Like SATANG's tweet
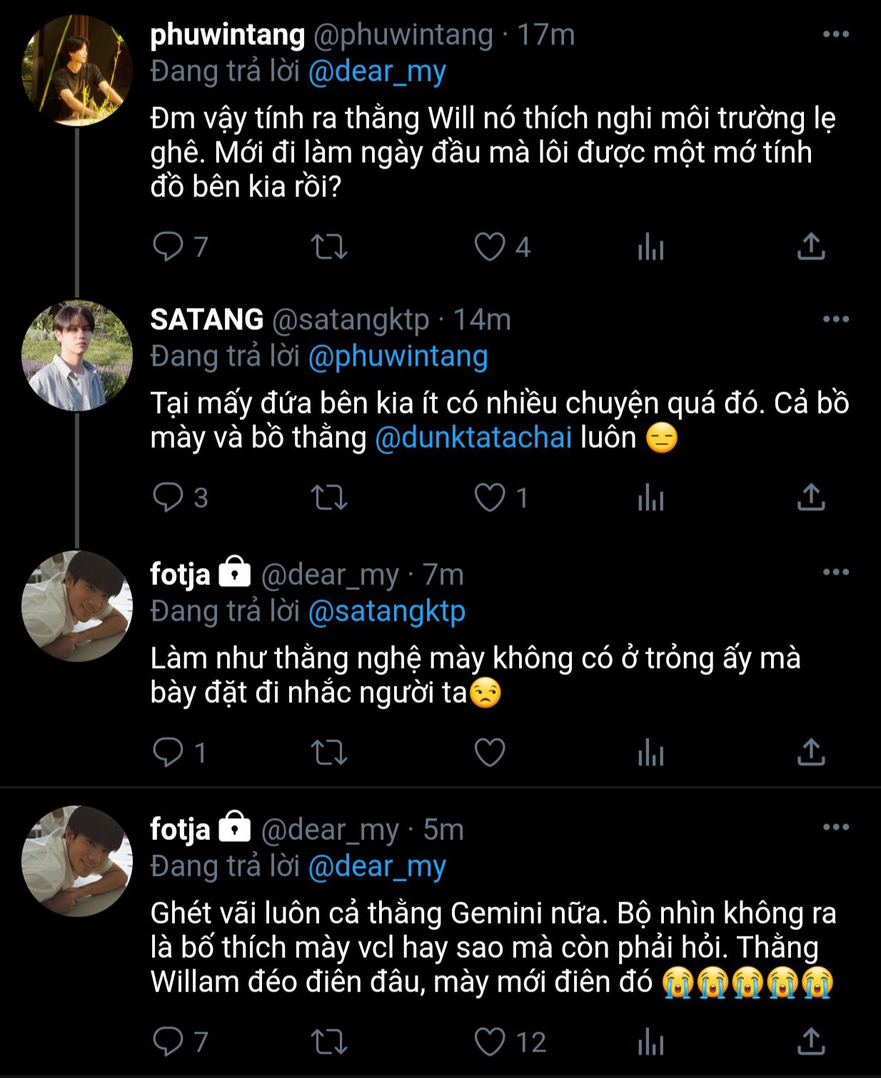Image resolution: width=881 pixels, height=1078 pixels. 490,497
